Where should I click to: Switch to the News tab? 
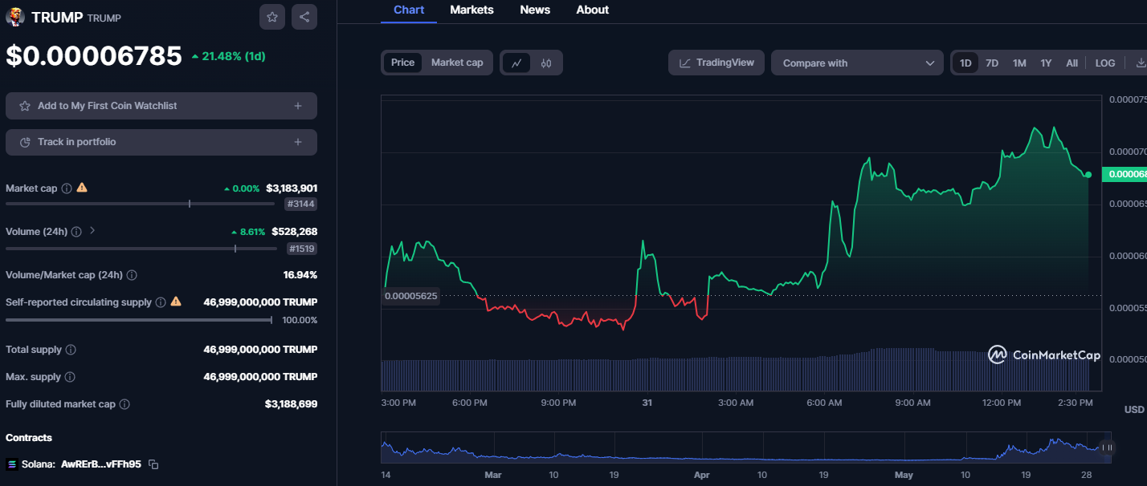coord(535,10)
